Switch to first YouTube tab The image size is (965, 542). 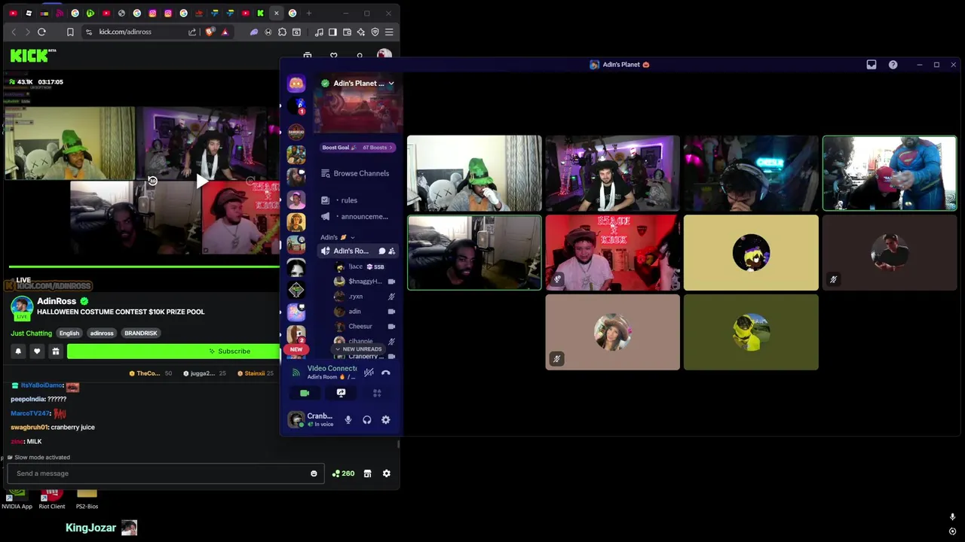click(x=13, y=13)
